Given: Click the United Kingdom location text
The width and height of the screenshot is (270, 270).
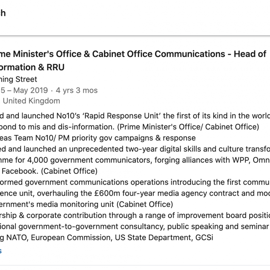Looking at the screenshot, I should (31, 101).
